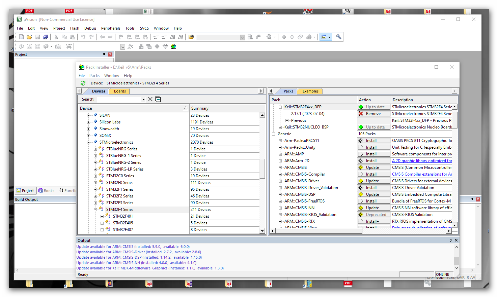
Task: Click the Target Options magic wand icon
Action: click(131, 46)
